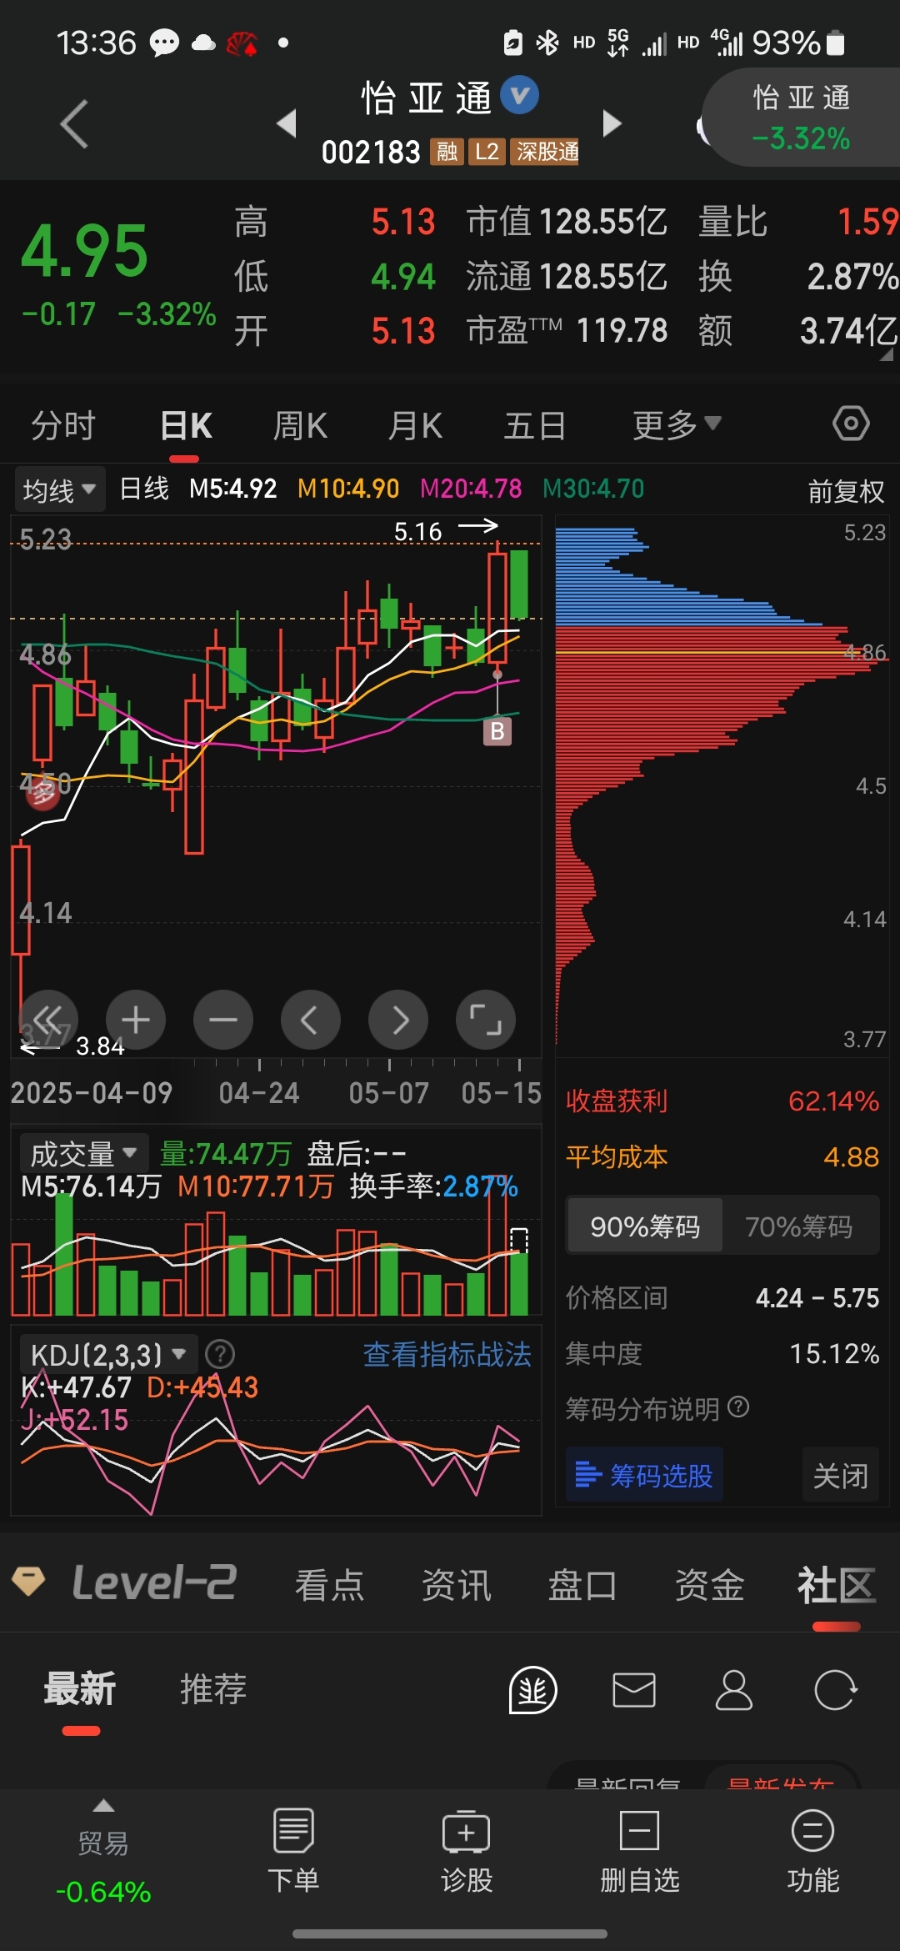Switch to 月K tab
Screen dimensions: 900x1951
coord(415,425)
